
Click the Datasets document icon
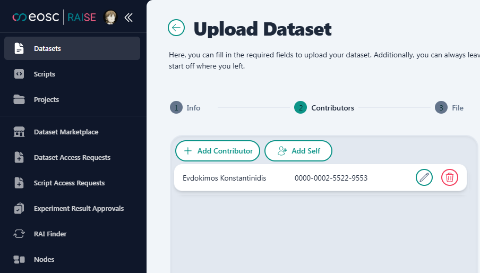point(19,48)
